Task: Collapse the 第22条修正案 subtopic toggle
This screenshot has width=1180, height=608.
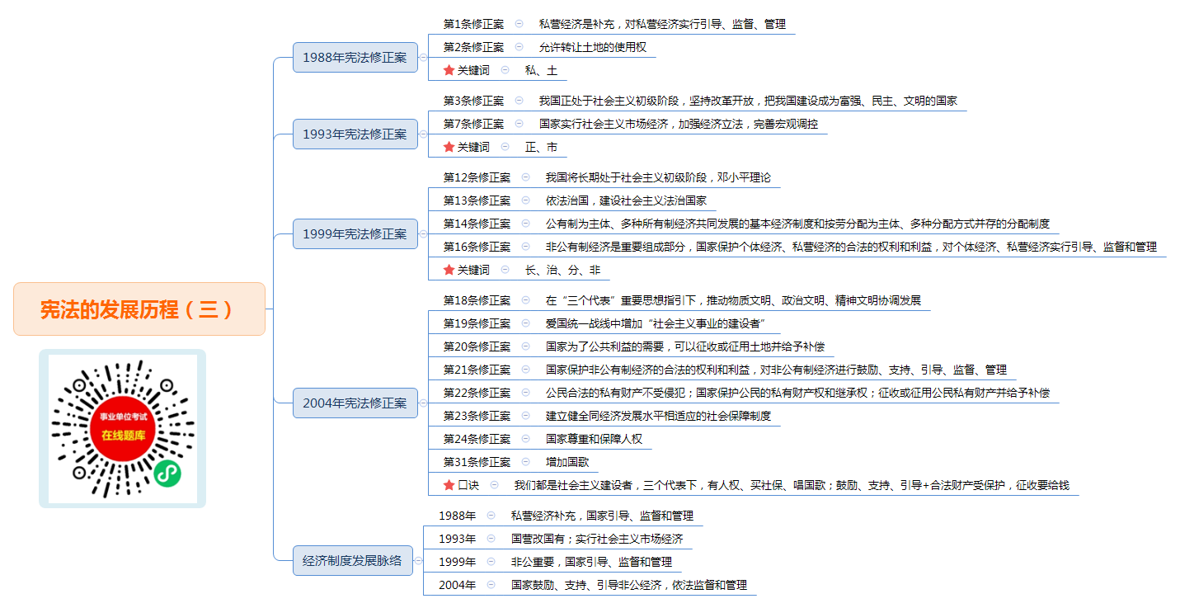Action: pyautogui.click(x=525, y=393)
